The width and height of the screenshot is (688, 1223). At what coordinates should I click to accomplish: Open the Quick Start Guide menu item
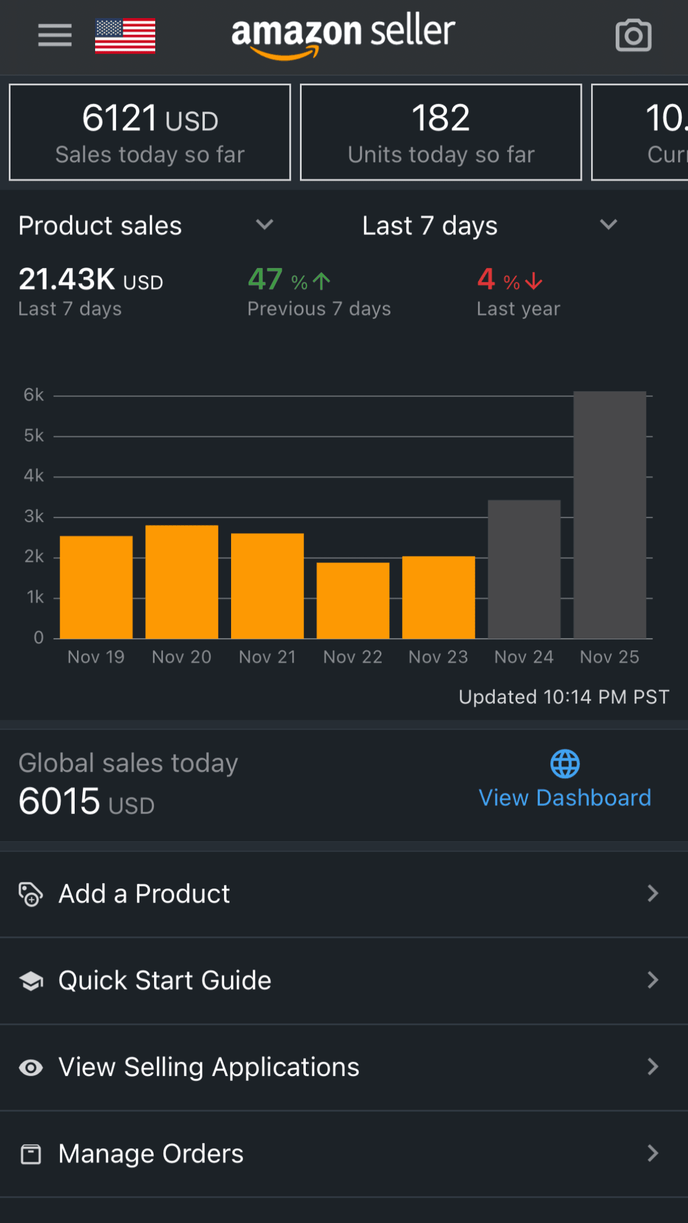[x=165, y=981]
